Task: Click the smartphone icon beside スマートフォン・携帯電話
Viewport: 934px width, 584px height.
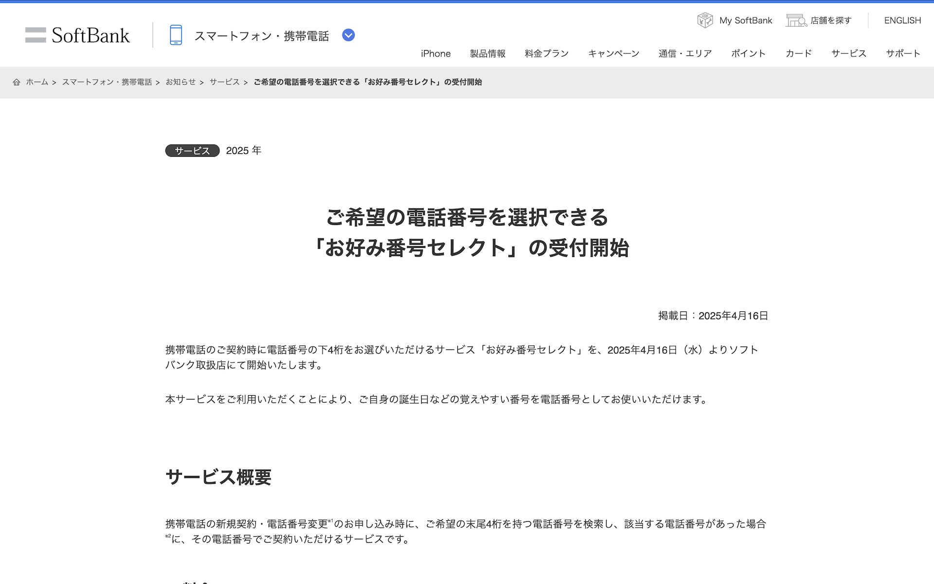Action: pyautogui.click(x=176, y=35)
